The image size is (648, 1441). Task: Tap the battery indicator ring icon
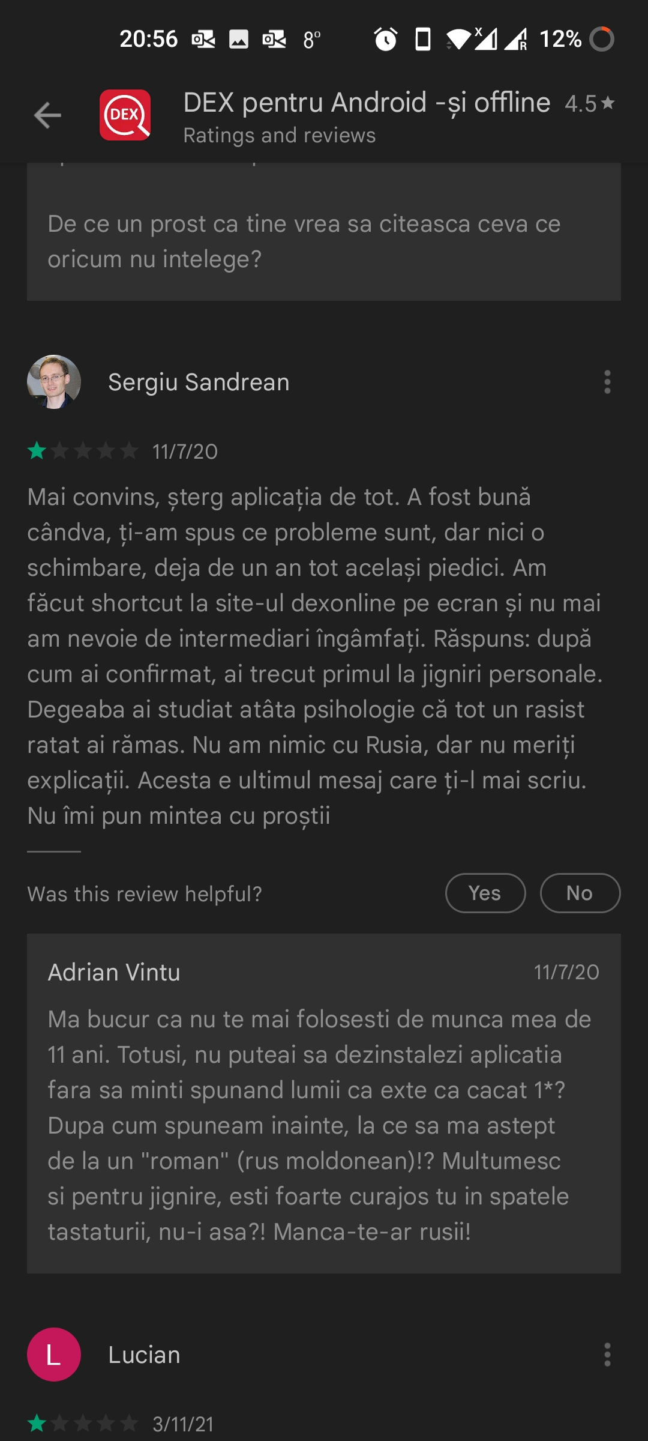click(x=602, y=40)
